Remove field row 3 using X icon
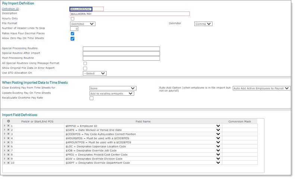The image size is (295, 179). 8,134
